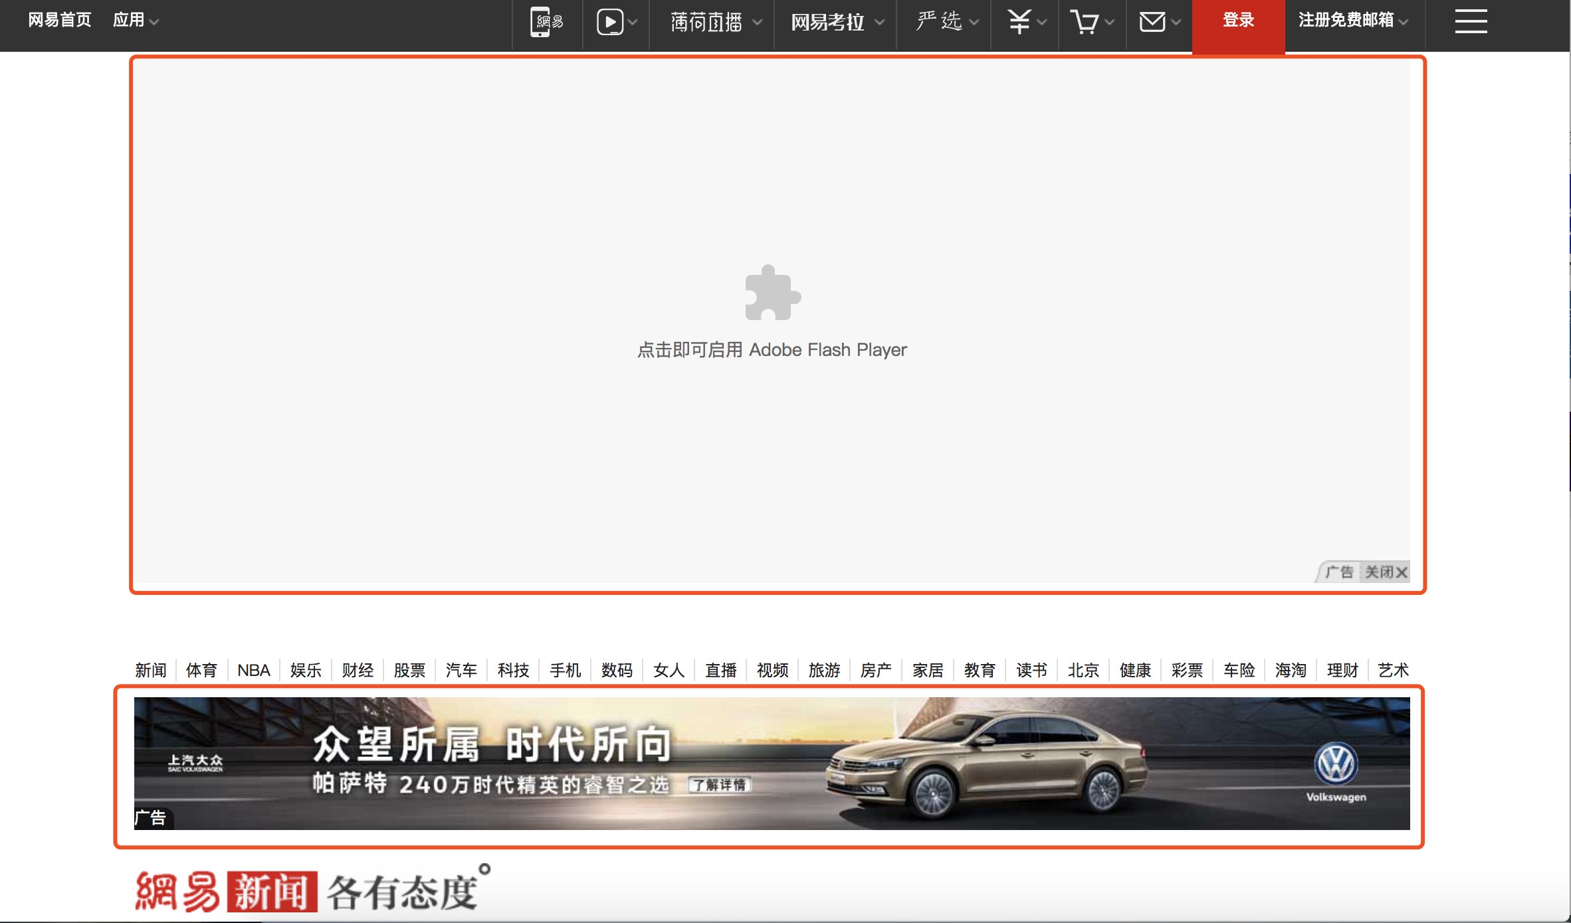
Task: Open the hamburger menu icon
Action: (x=1471, y=21)
